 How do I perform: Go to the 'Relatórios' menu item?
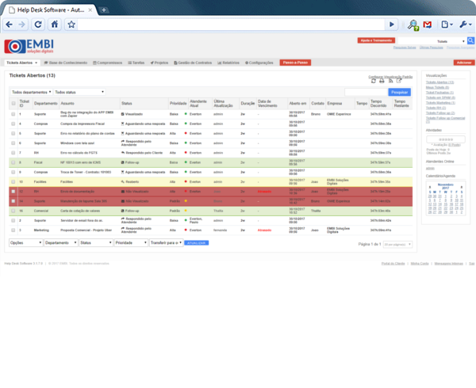228,62
